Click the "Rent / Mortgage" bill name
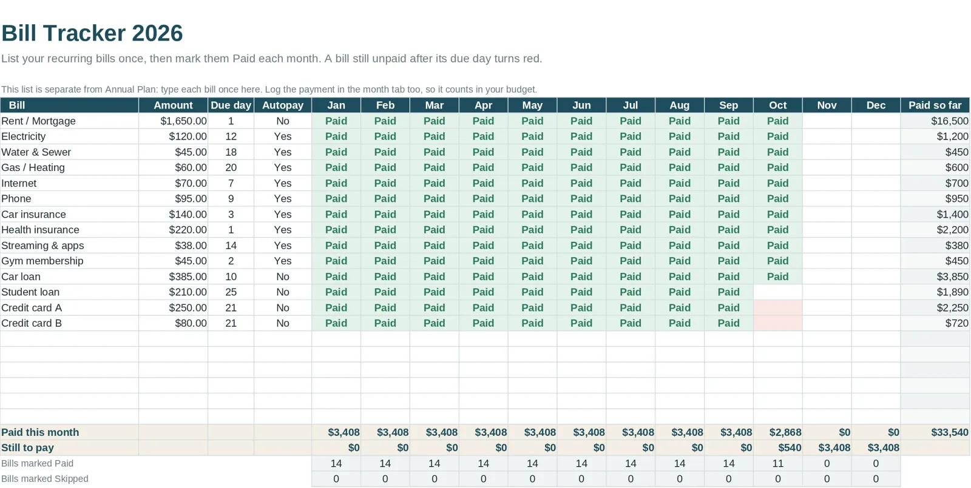 pyautogui.click(x=38, y=121)
